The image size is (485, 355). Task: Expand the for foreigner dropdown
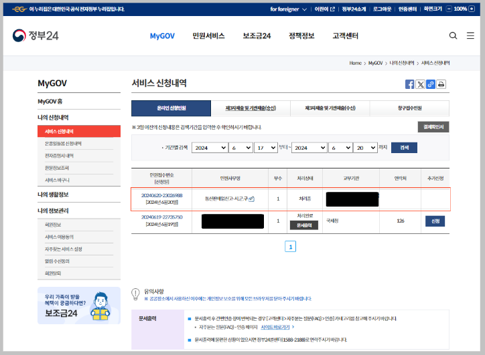288,9
